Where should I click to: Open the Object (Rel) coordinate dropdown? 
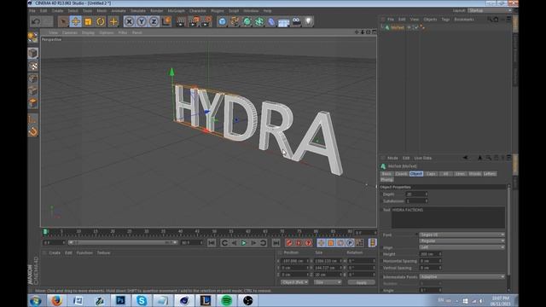pyautogui.click(x=294, y=282)
